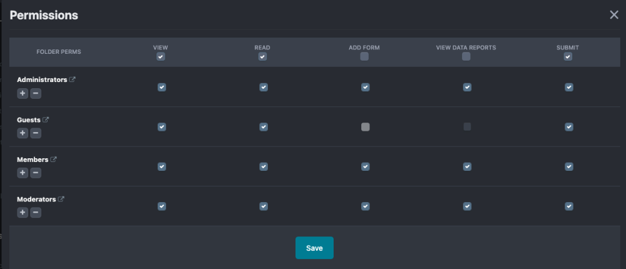Click the ADD FORM column label
Viewport: 626px width, 269px height.
coord(364,48)
